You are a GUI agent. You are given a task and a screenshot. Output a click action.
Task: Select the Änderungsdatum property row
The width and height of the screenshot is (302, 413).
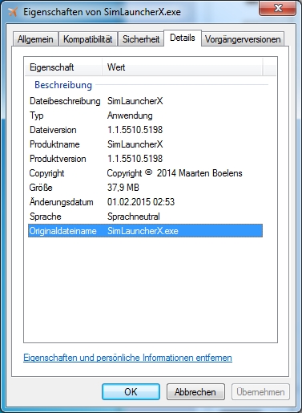[x=145, y=202]
